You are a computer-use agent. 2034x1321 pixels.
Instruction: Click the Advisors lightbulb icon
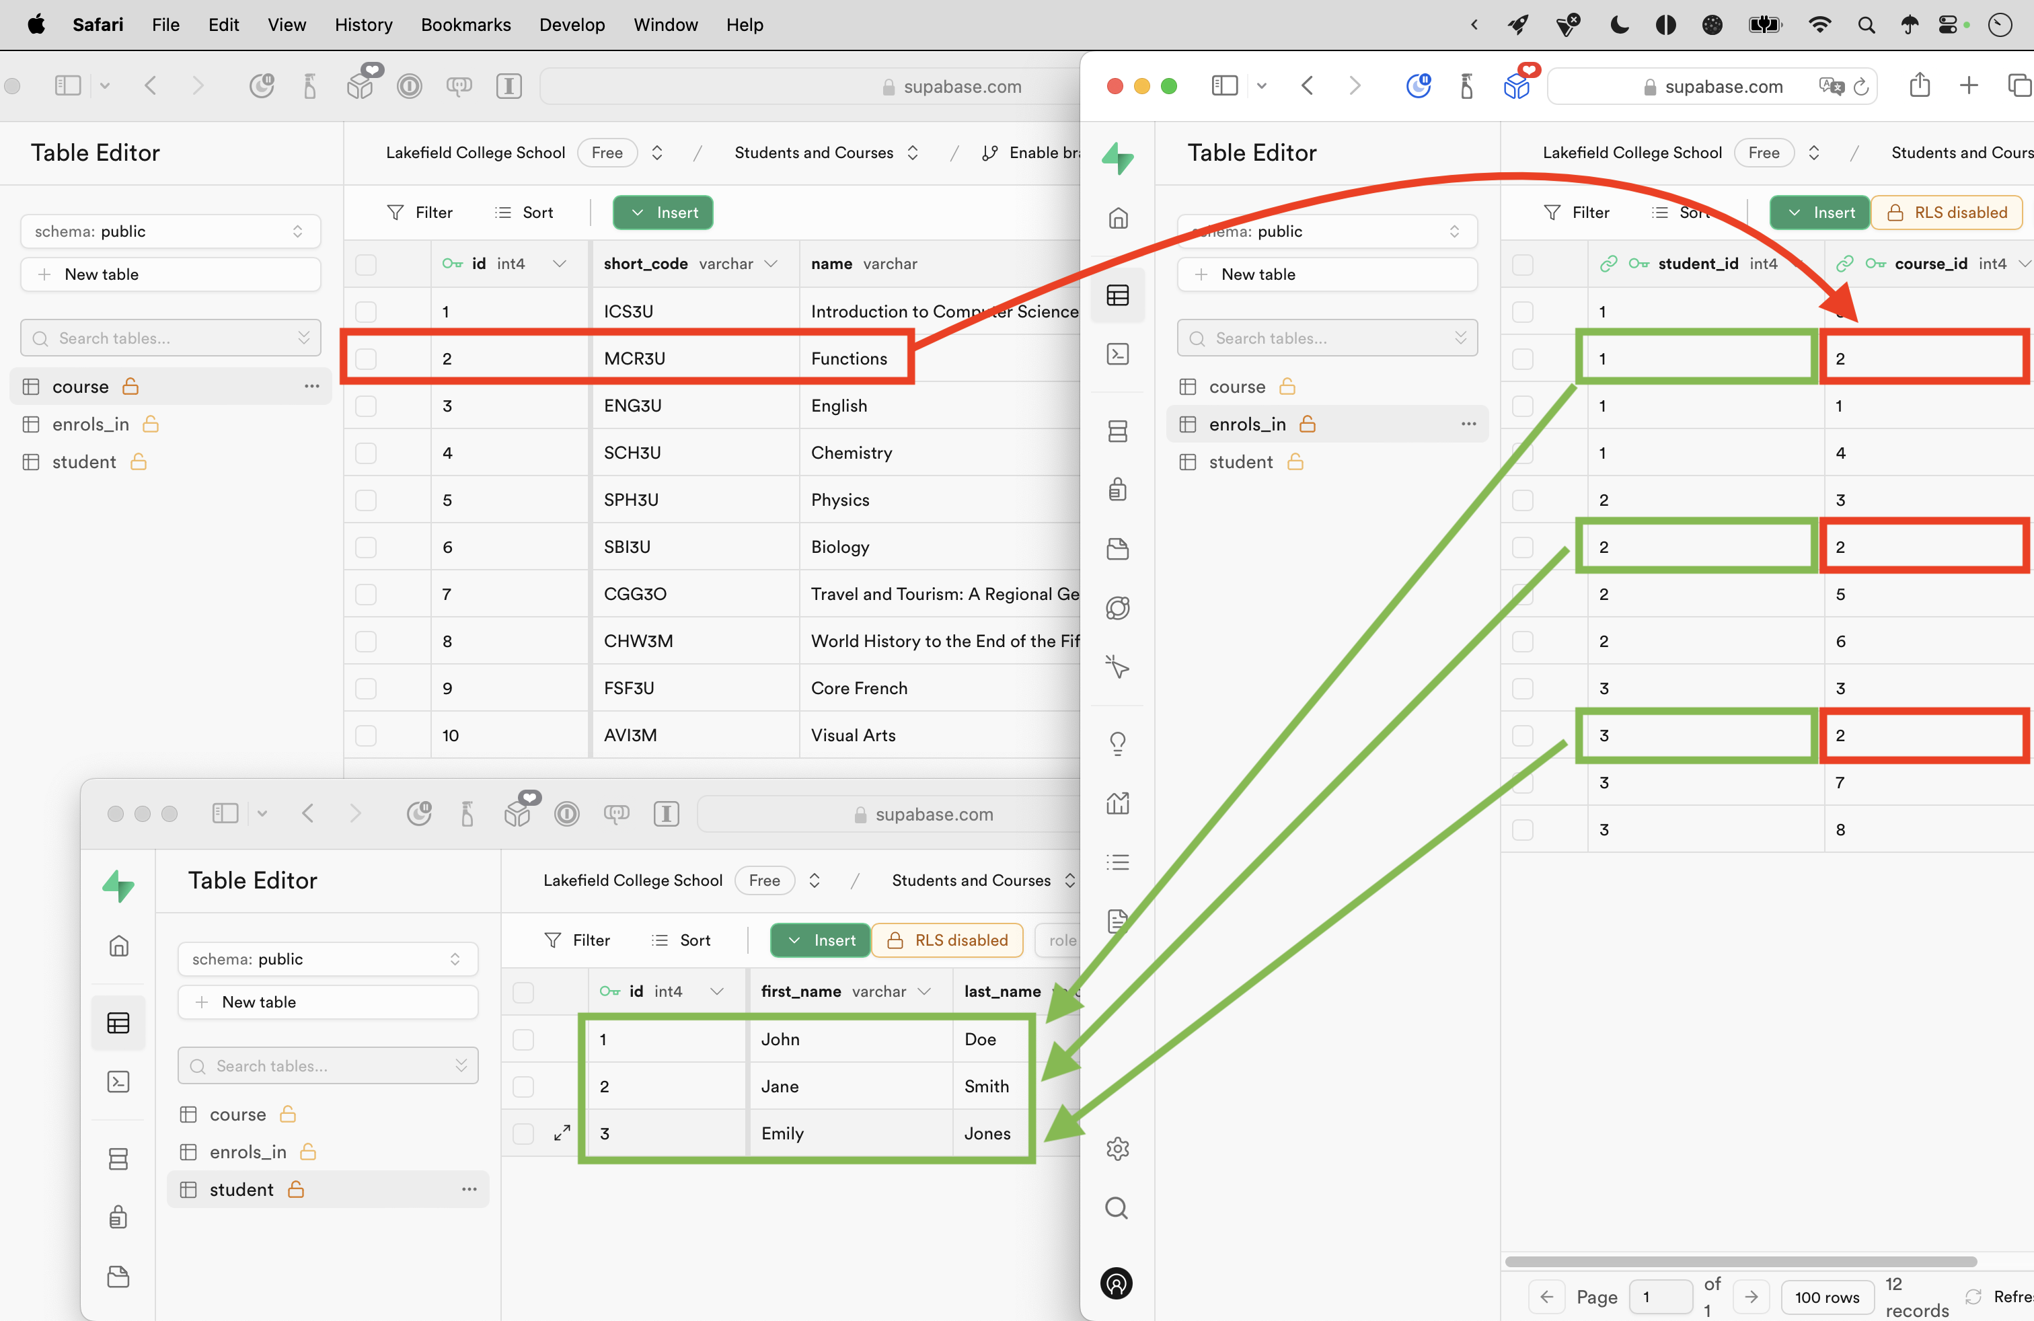point(1117,743)
